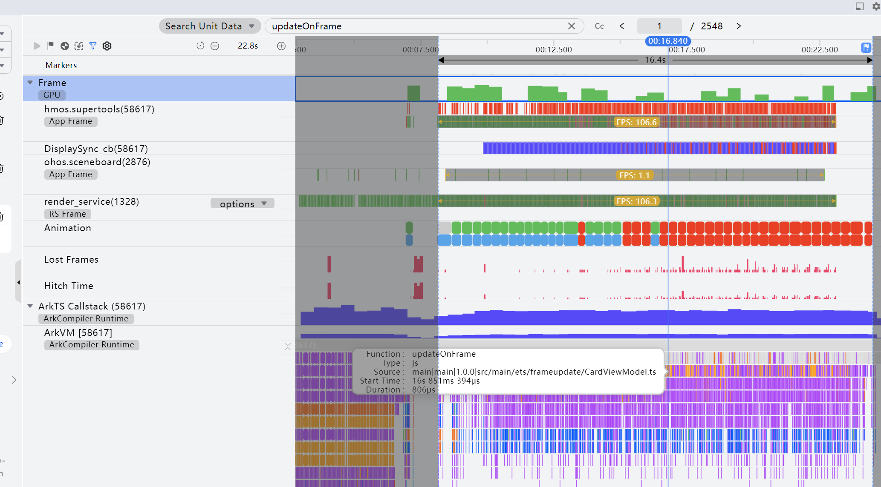881x487 pixels.
Task: Click the FPS: 1.1 label in sceneboard lane
Action: 635,175
